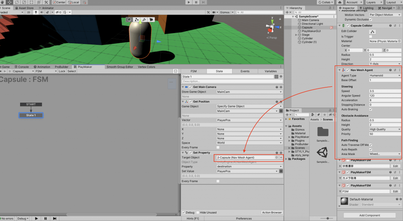Open the Agent Type dropdown
Image resolution: width=403 pixels, height=221 pixels.
point(385,76)
